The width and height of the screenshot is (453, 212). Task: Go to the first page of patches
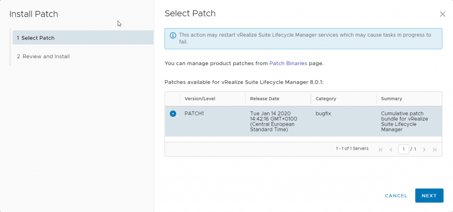[380, 149]
